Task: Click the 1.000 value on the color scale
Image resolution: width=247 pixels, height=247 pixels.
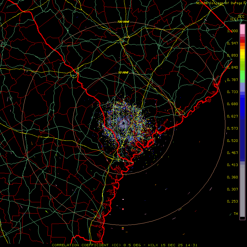Action: [x=232, y=31]
